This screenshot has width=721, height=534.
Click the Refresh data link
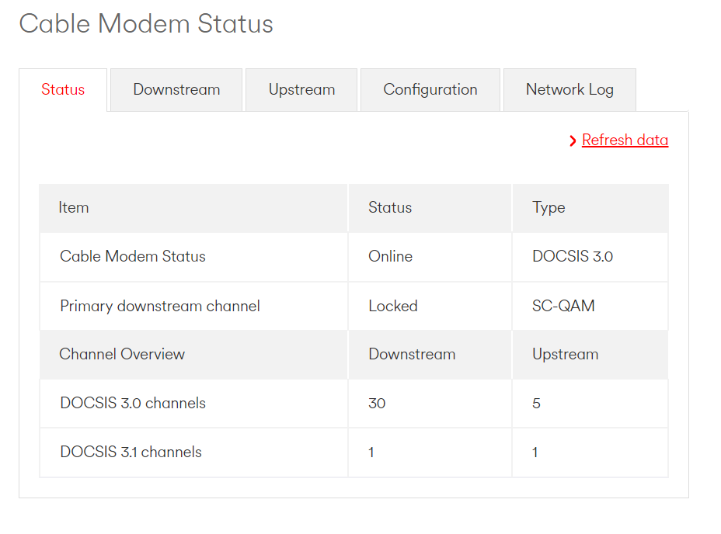tap(625, 140)
